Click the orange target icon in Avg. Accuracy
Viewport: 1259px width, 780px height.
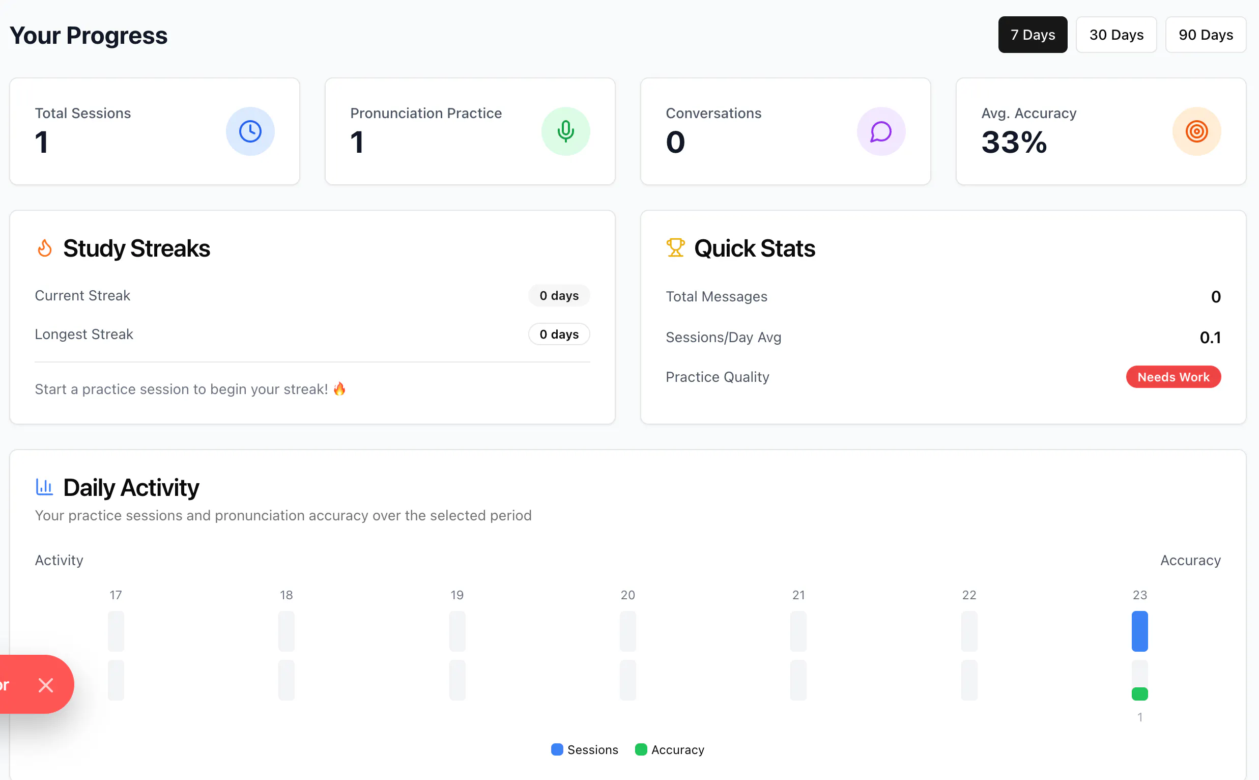1196,131
